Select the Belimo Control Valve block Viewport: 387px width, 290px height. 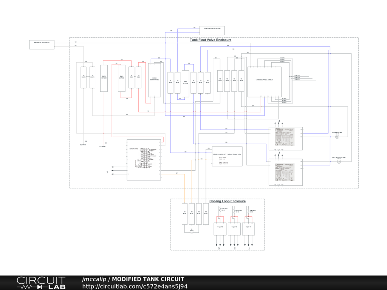[x=227, y=156]
